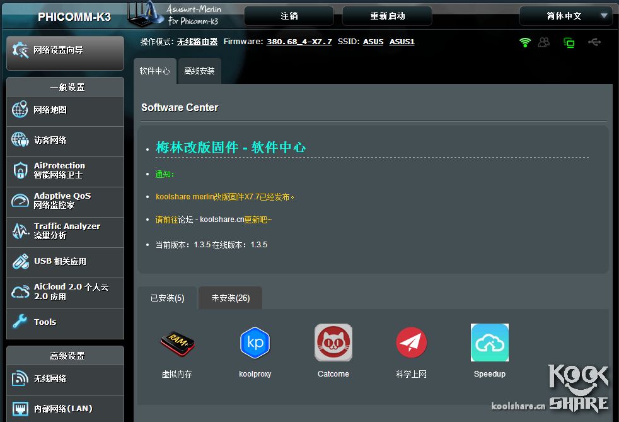Click the USB 相关应用 drive icon
This screenshot has height=422, width=619.
coord(20,261)
